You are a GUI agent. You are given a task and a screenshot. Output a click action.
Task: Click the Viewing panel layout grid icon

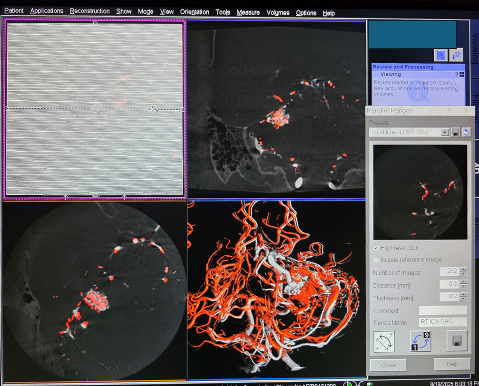click(462, 75)
